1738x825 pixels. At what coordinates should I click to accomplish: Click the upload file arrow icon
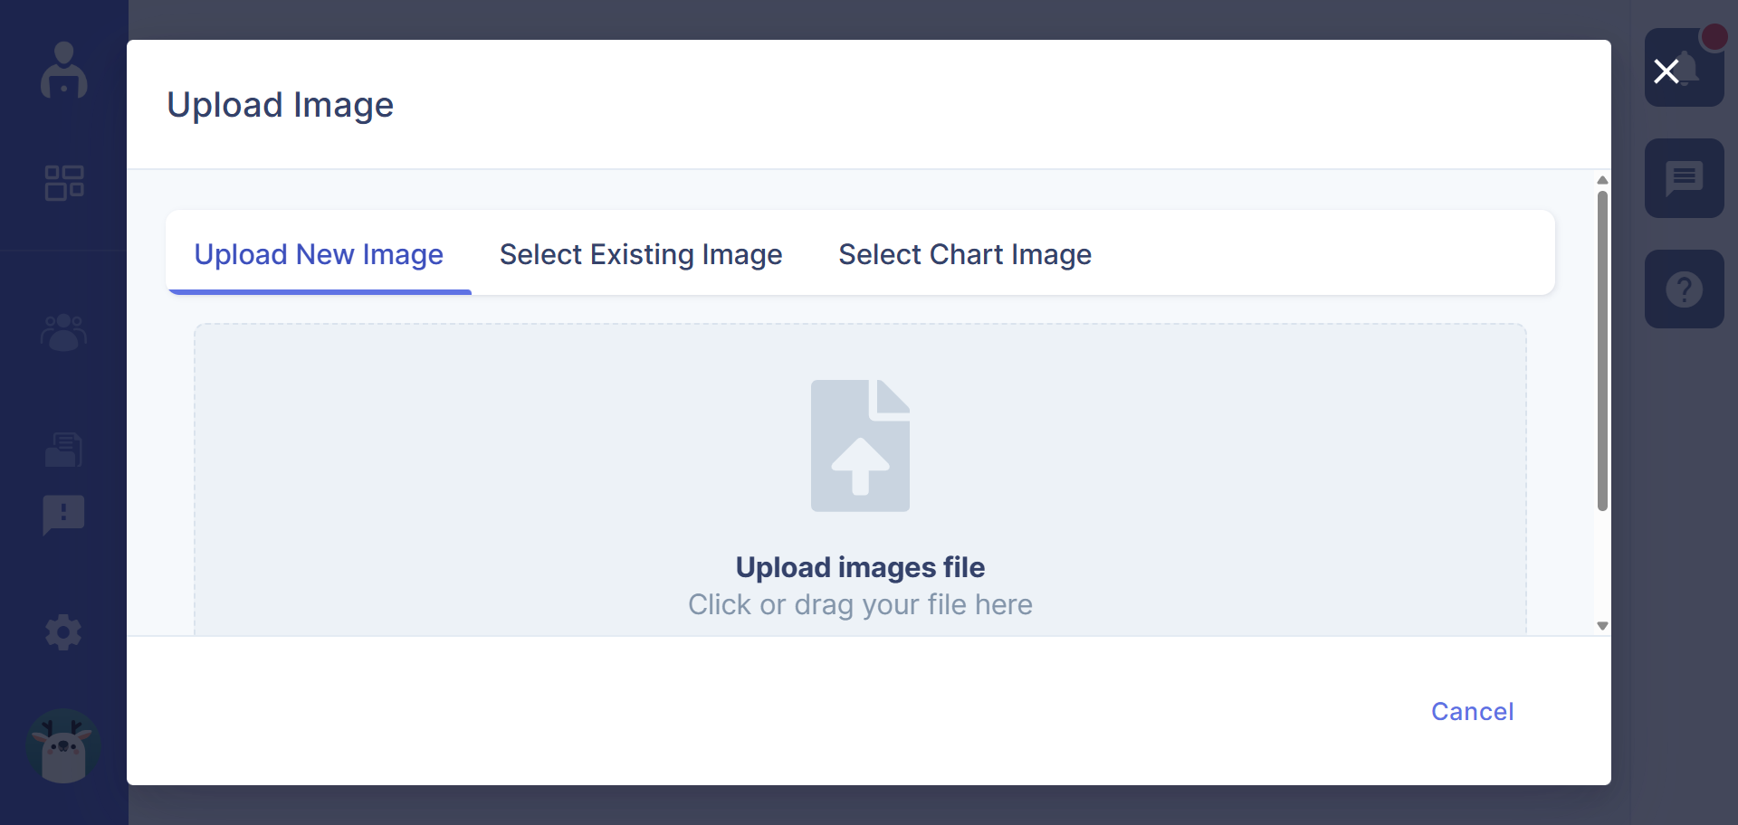[860, 445]
